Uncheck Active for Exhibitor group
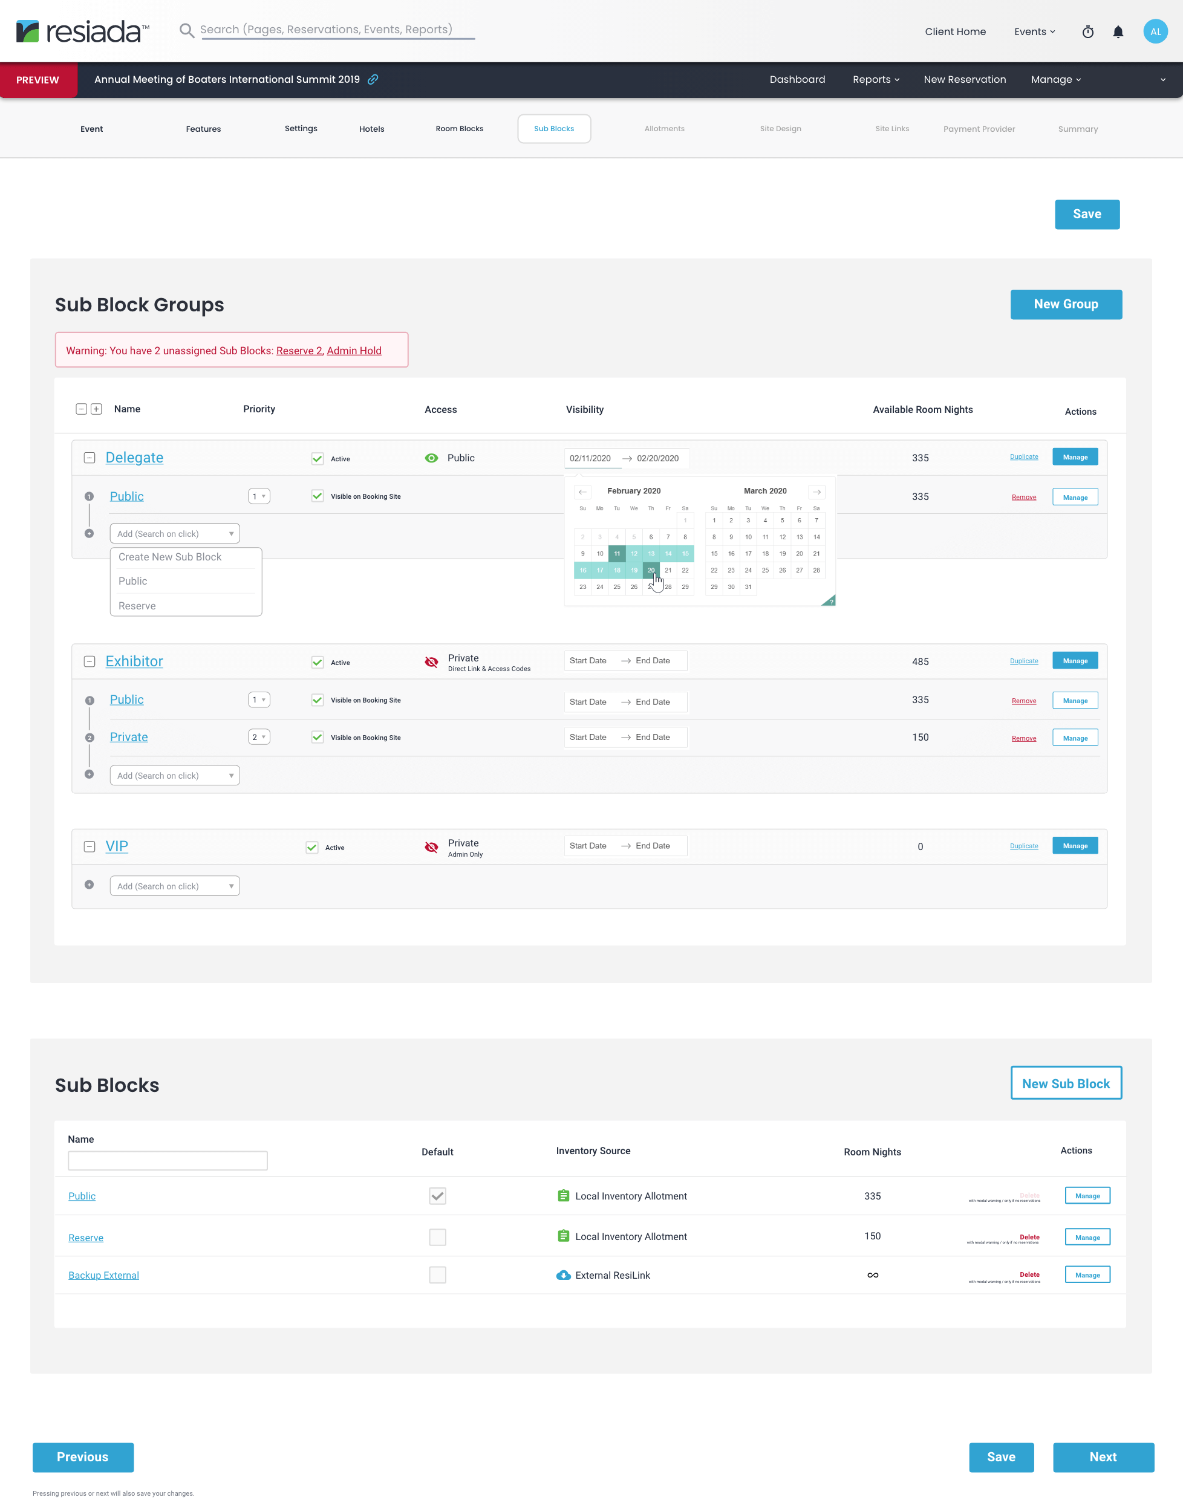The width and height of the screenshot is (1183, 1503). (x=318, y=663)
